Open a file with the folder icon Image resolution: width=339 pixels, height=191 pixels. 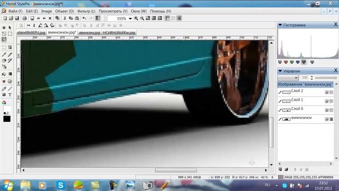tap(11, 19)
